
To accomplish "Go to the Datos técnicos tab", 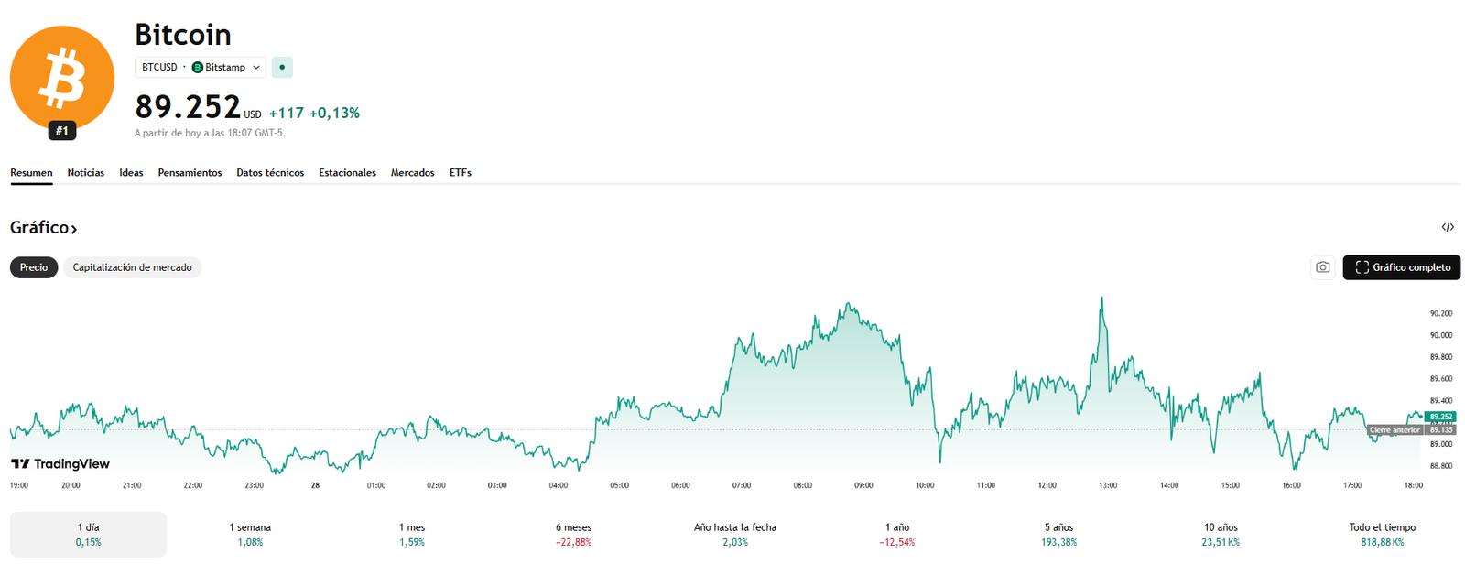I will (x=270, y=172).
